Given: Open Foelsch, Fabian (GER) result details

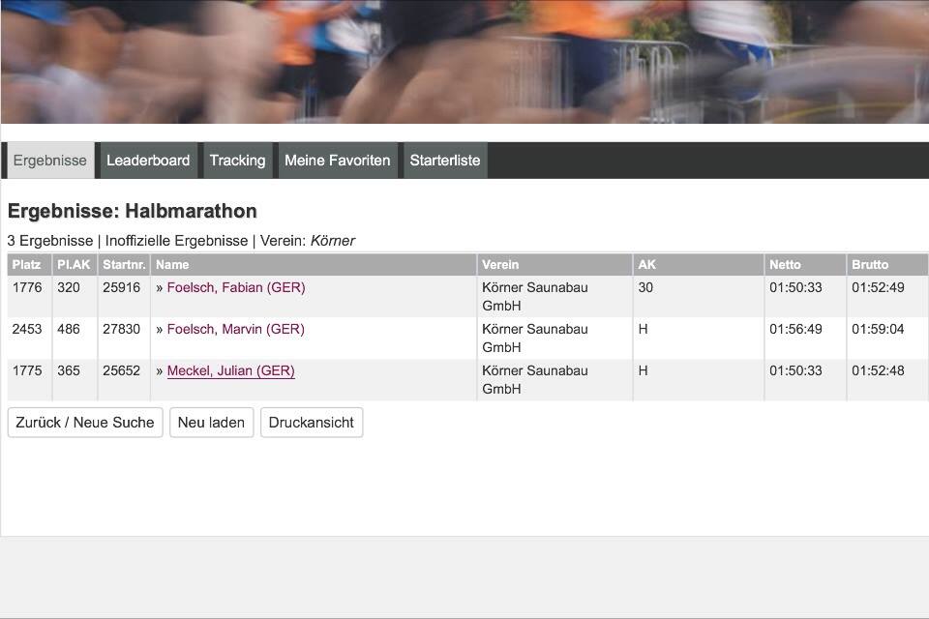Looking at the screenshot, I should pyautogui.click(x=236, y=287).
